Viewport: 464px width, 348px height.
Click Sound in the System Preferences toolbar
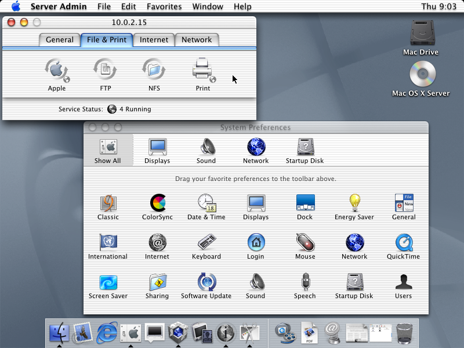pyautogui.click(x=206, y=151)
